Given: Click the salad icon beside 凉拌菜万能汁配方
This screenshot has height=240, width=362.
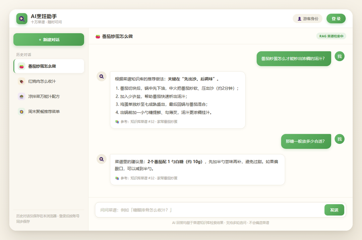Looking at the screenshot, I should (x=21, y=96).
